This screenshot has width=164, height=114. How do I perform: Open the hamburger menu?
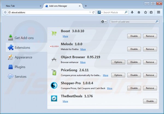[x=159, y=12]
